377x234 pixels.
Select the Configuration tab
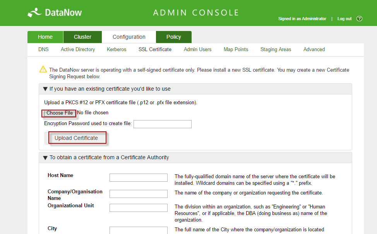pos(129,37)
